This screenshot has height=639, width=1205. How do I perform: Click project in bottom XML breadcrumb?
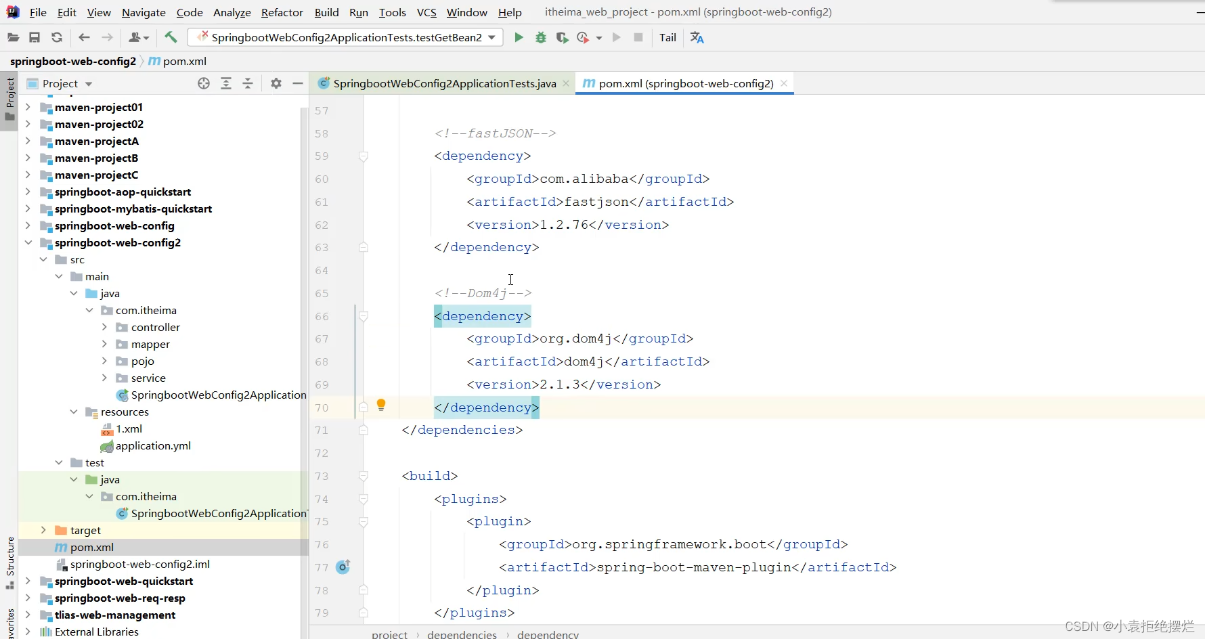pyautogui.click(x=389, y=634)
